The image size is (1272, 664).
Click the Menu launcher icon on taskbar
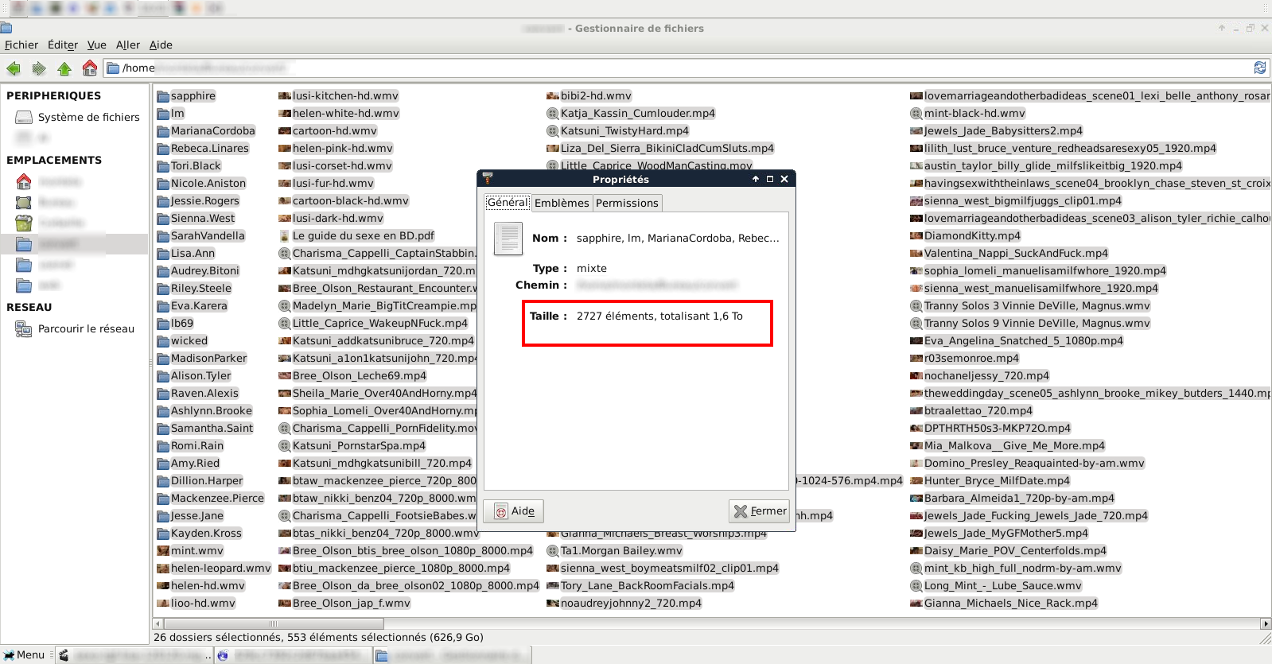9,655
